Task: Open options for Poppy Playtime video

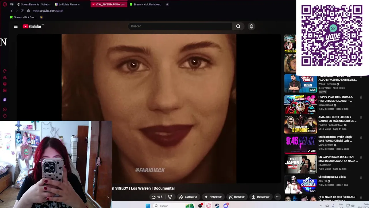Action: (361, 98)
